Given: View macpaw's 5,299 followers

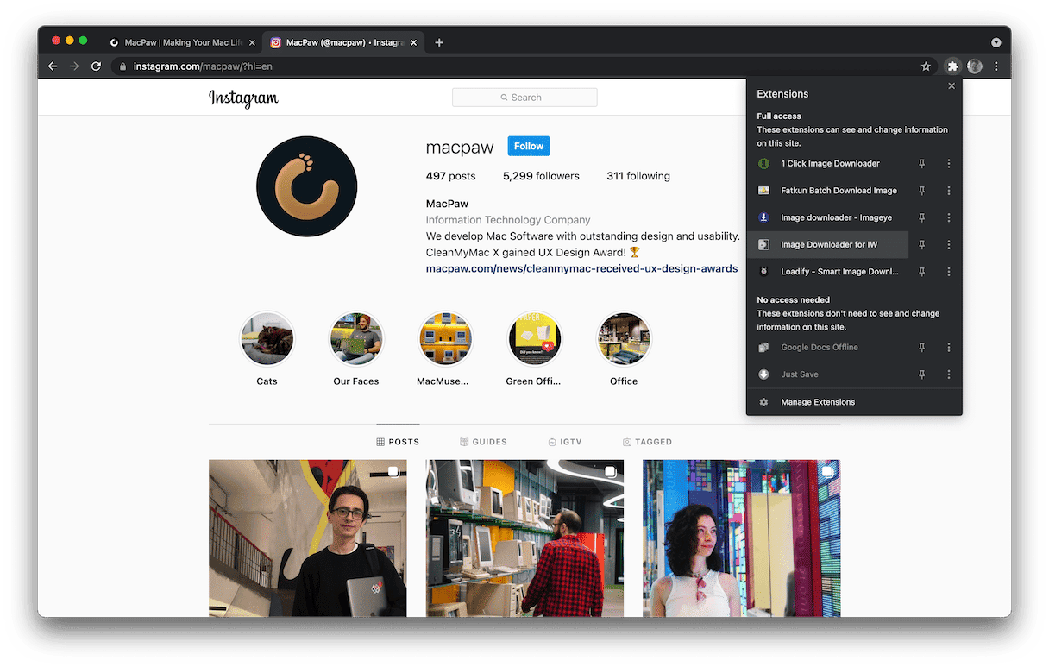Looking at the screenshot, I should [541, 176].
